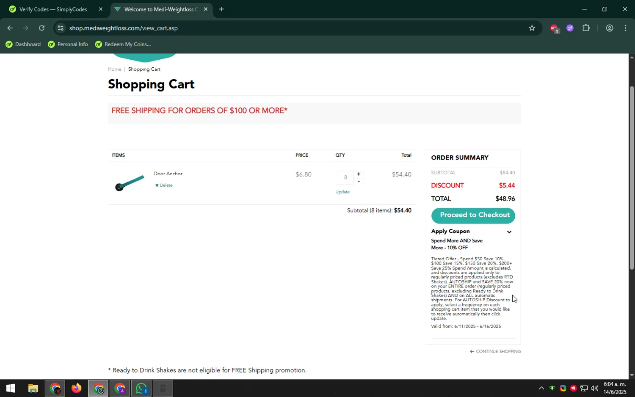Open WhatsApp from the taskbar
635x397 pixels.
141,388
